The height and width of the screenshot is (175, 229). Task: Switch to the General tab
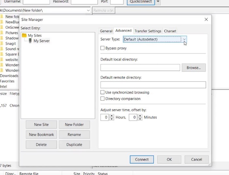pyautogui.click(x=106, y=31)
